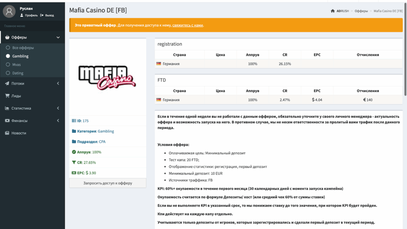Viewport: 407px width, 229px height.
Task: Click the Отчисления header in registration table
Action: click(368, 55)
